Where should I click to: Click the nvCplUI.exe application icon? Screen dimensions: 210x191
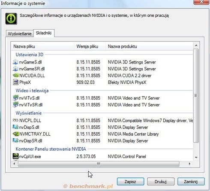click(15, 156)
